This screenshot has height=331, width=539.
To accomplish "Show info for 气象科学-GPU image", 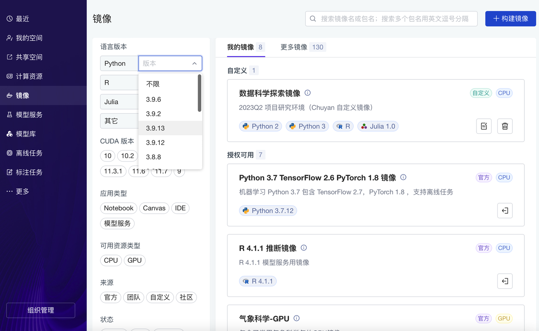I will pyautogui.click(x=296, y=318).
